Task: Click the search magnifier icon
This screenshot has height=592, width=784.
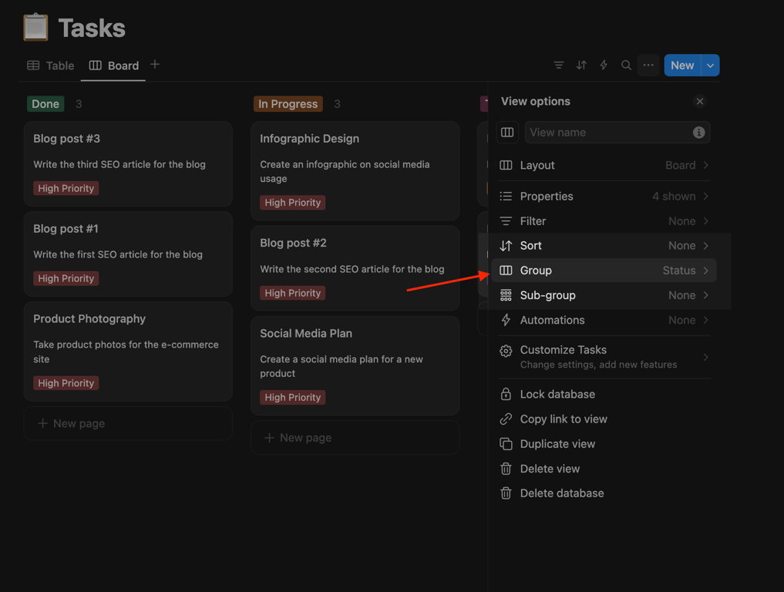Action: [626, 66]
